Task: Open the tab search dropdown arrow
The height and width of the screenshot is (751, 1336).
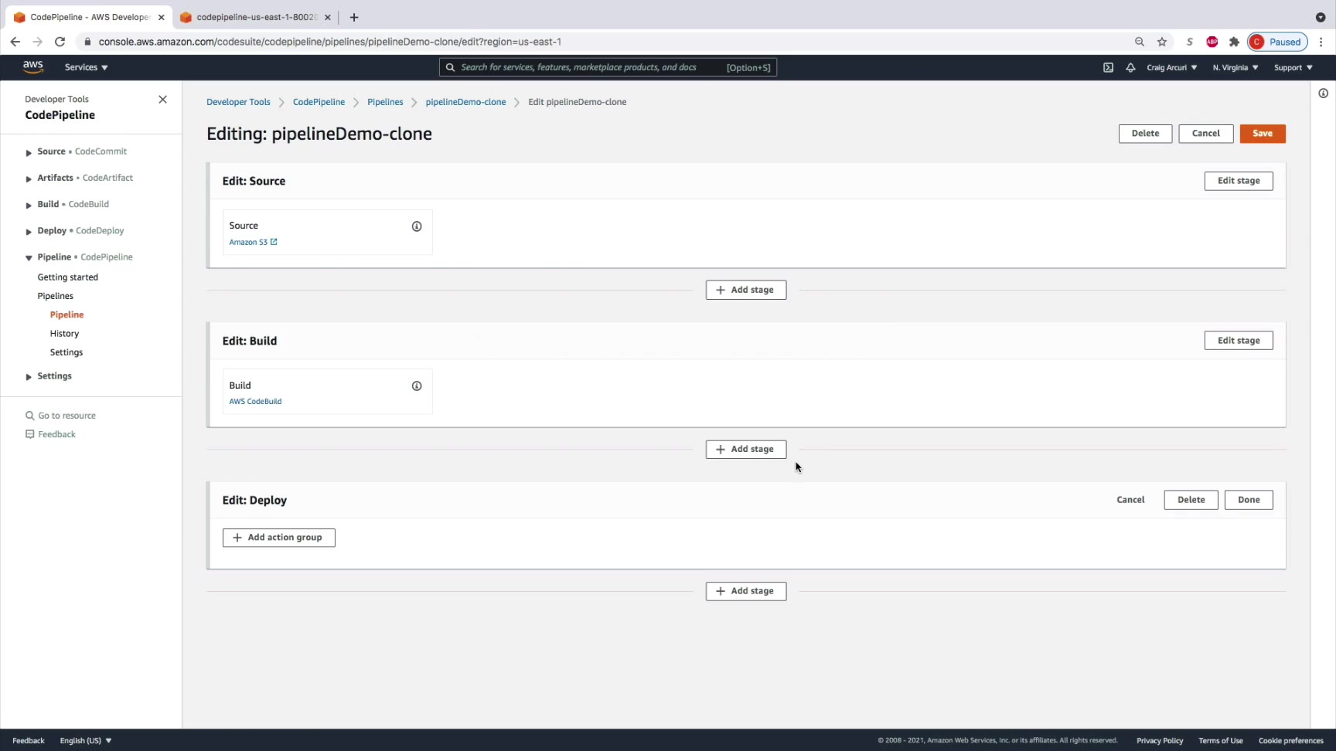Action: tap(1321, 17)
